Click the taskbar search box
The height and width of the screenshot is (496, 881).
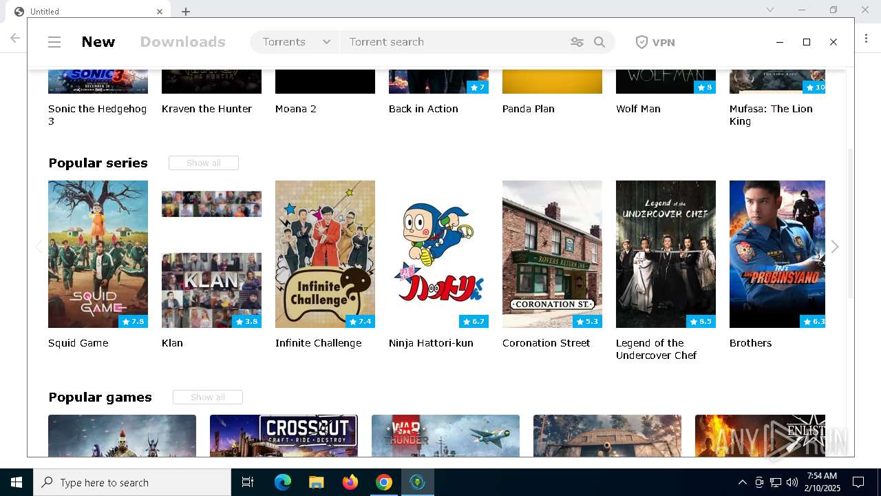(x=132, y=482)
